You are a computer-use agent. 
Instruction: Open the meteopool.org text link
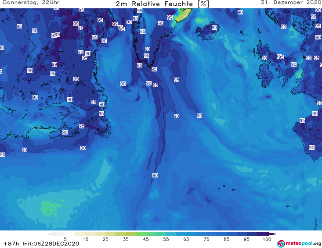(x=303, y=244)
